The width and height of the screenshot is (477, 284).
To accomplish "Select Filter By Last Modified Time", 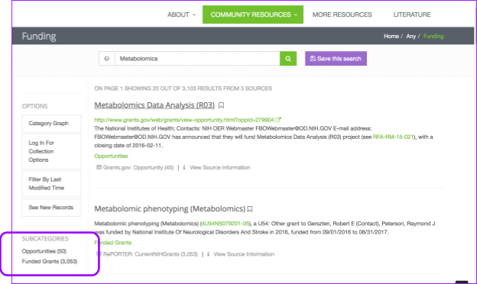I will [x=52, y=183].
